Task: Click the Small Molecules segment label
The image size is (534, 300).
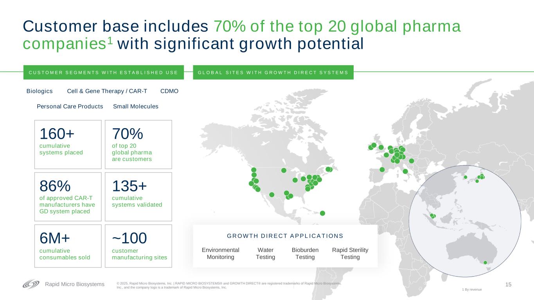Action: point(135,106)
